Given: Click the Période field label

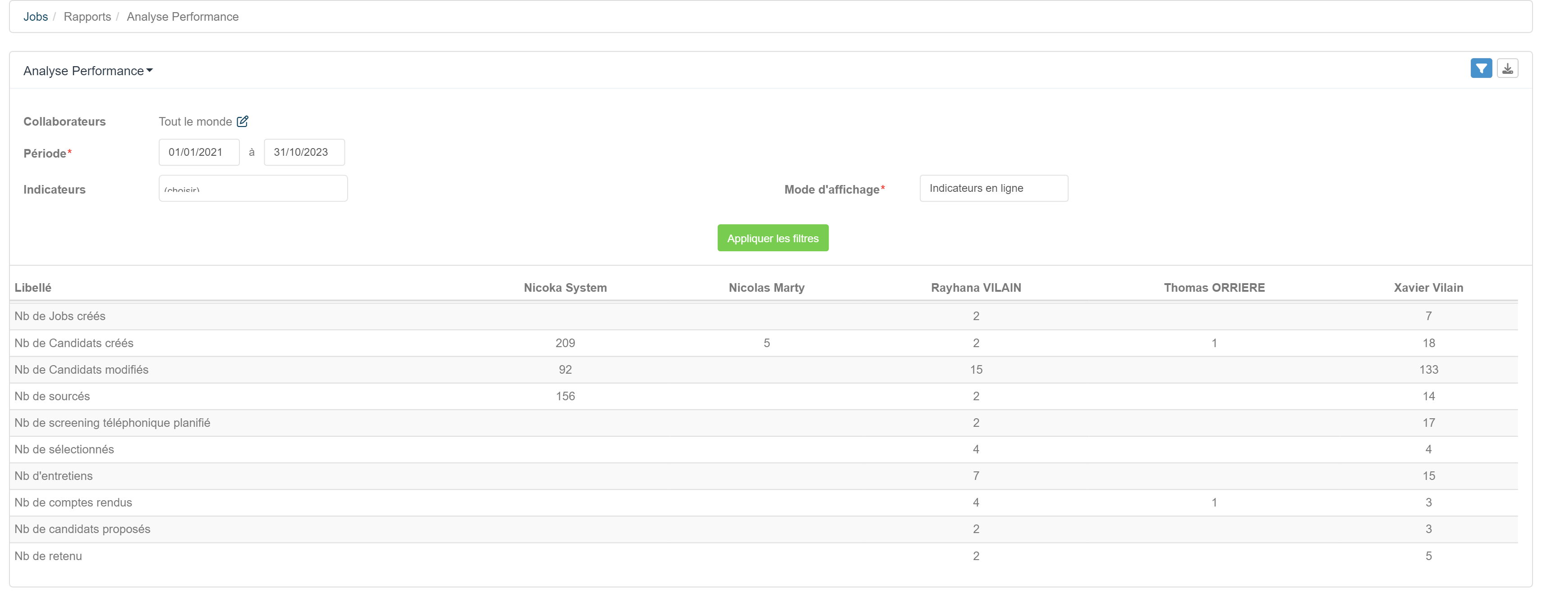Looking at the screenshot, I should point(47,154).
